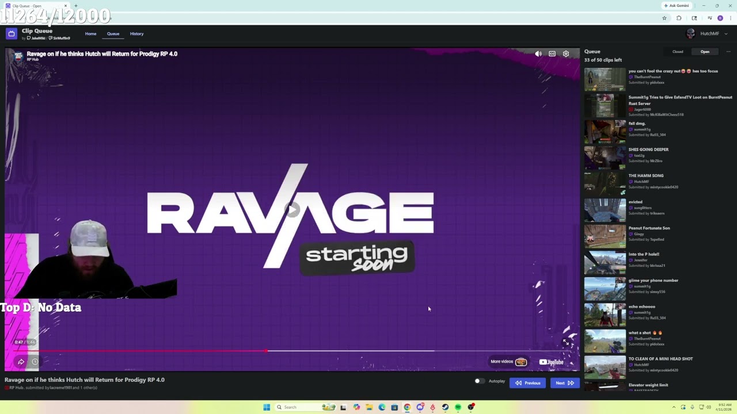The image size is (737, 414).
Task: Click the video title link in the player
Action: 102,53
